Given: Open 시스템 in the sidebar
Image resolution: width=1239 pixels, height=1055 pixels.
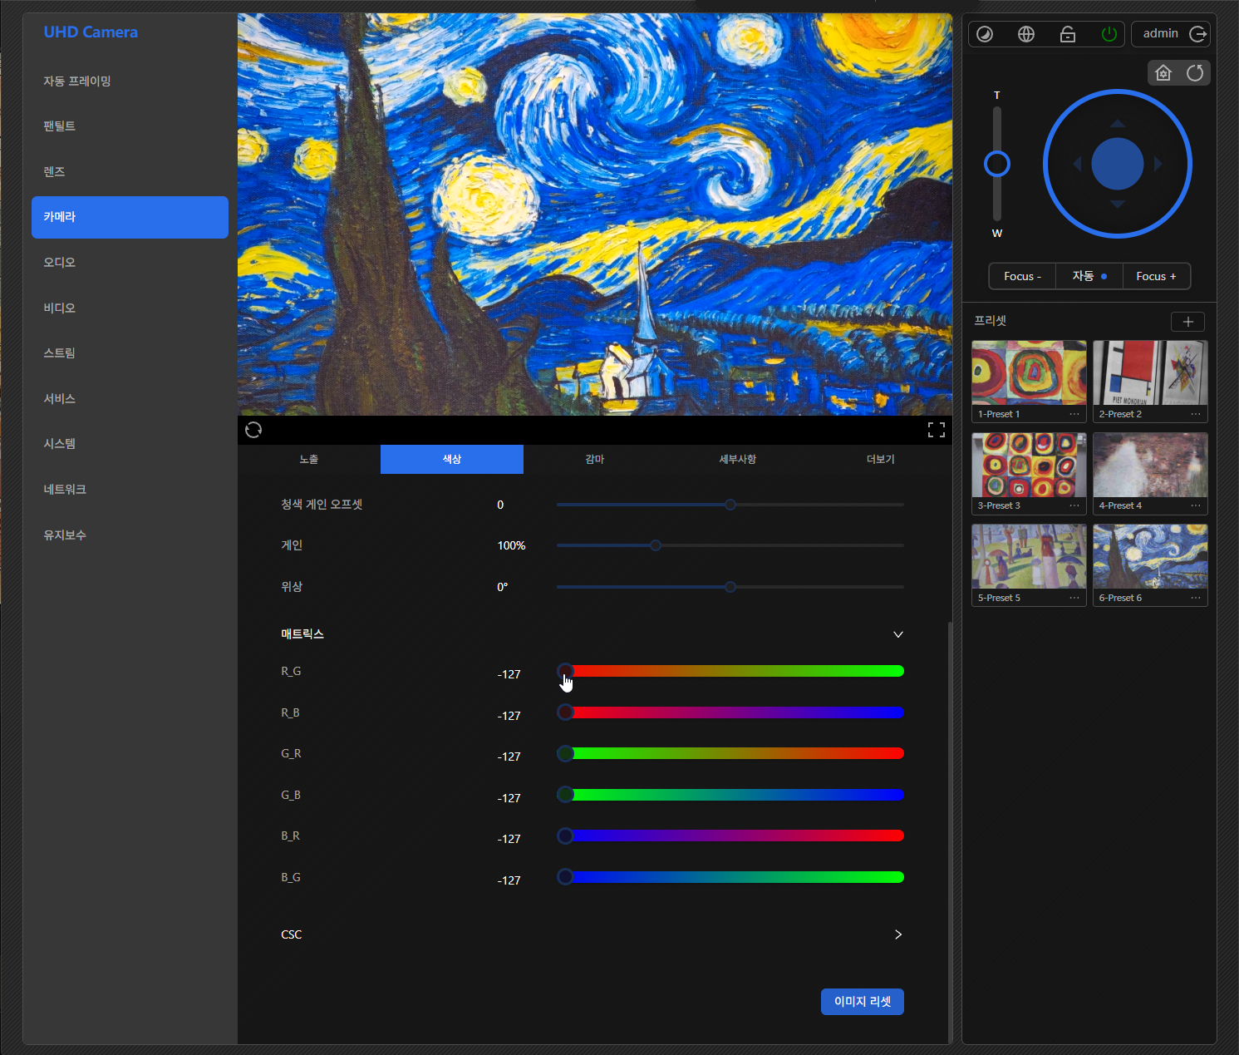Looking at the screenshot, I should (130, 444).
